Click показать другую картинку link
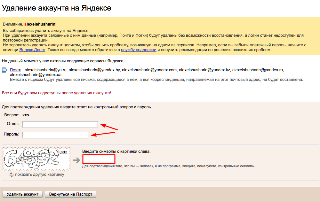 click(x=40, y=175)
